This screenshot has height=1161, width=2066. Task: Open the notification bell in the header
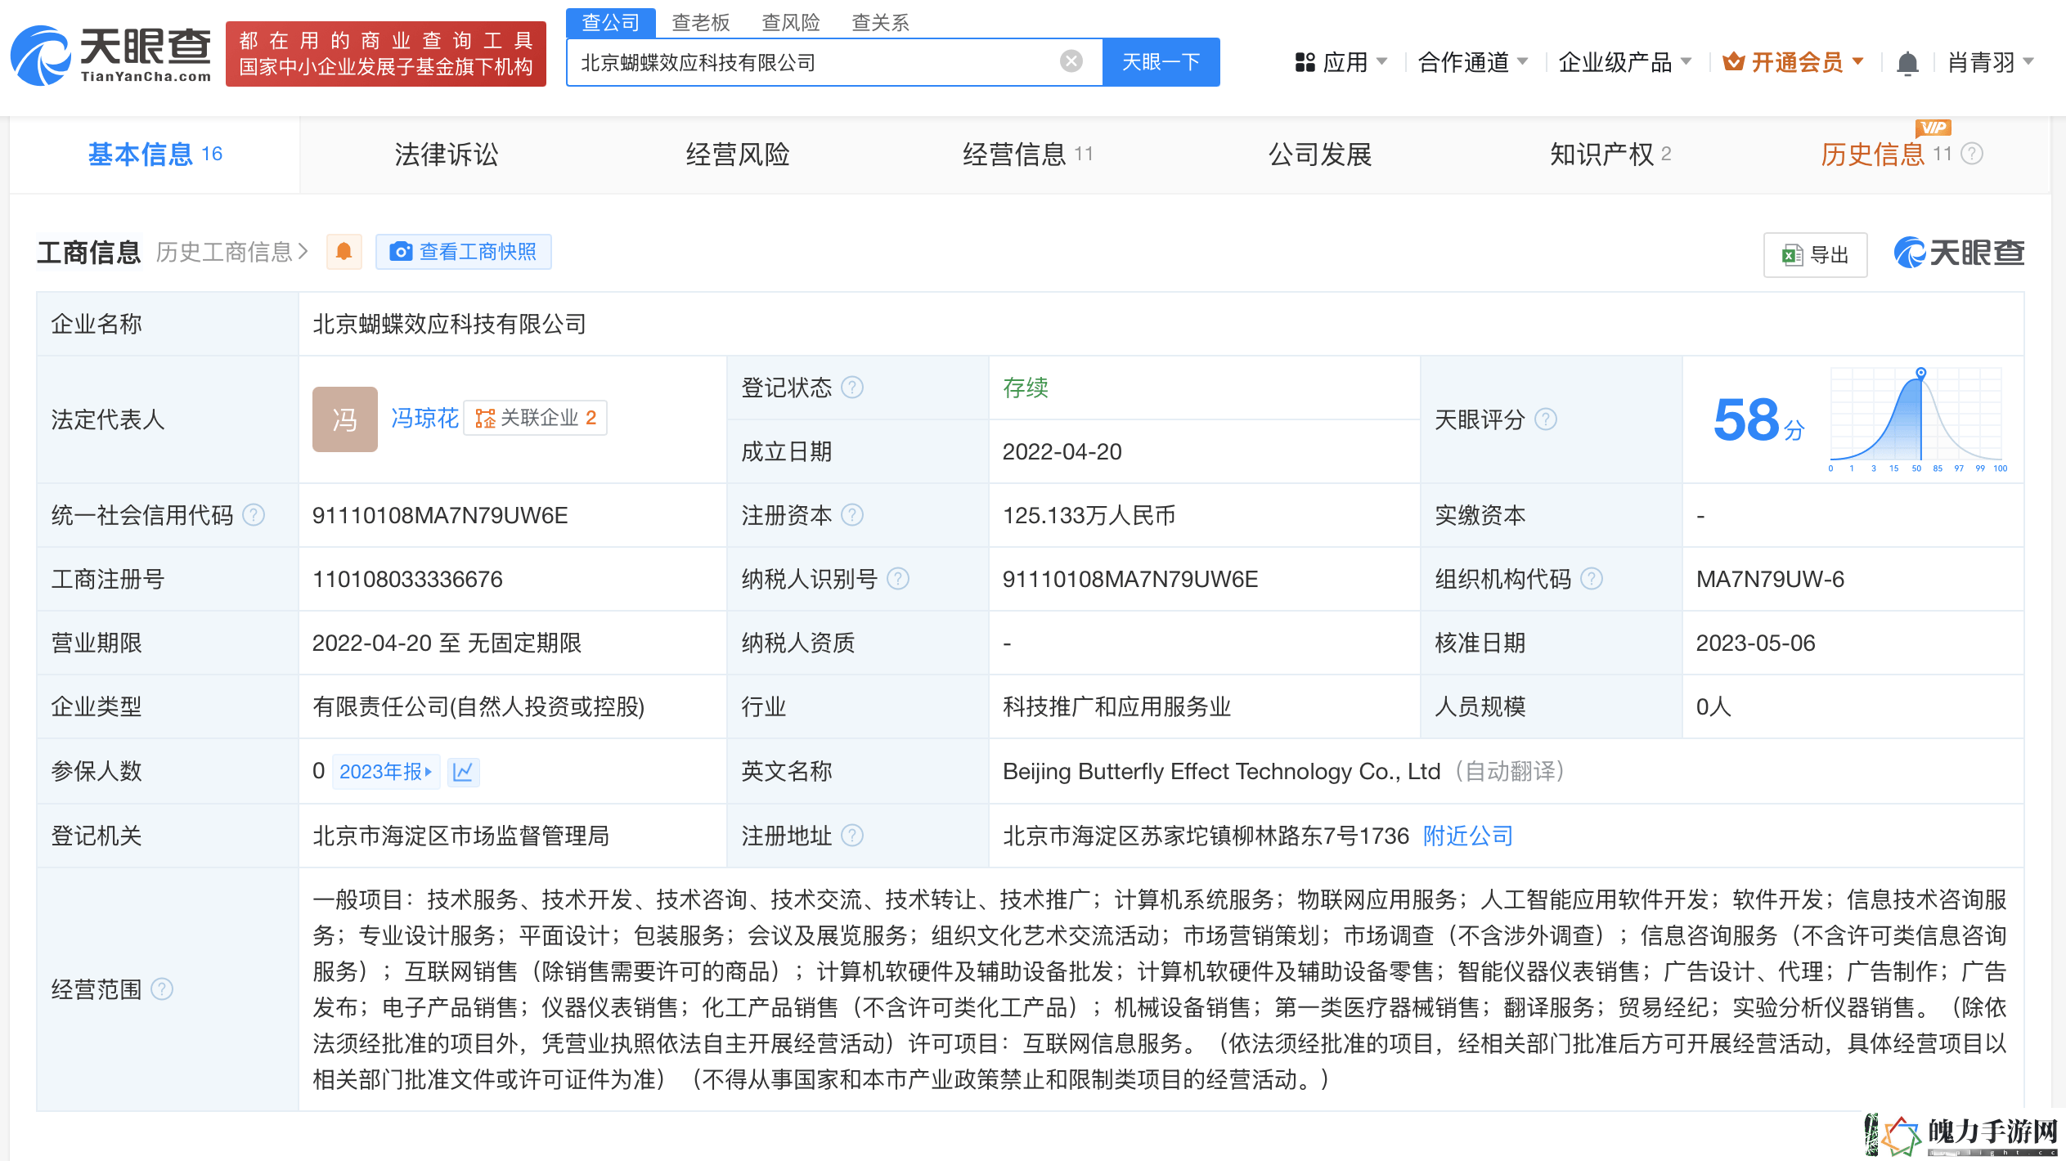pyautogui.click(x=1907, y=63)
